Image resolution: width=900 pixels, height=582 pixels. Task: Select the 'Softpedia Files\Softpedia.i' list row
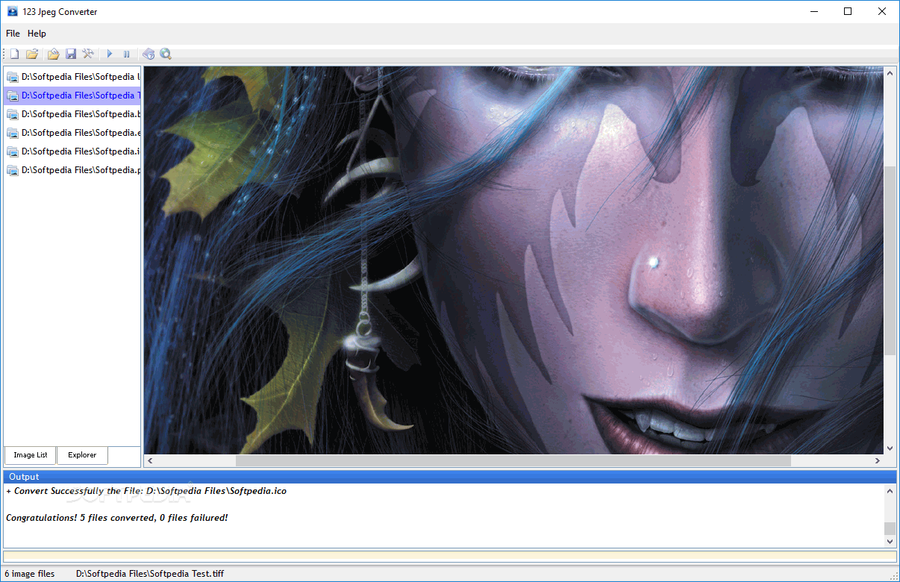[x=72, y=151]
